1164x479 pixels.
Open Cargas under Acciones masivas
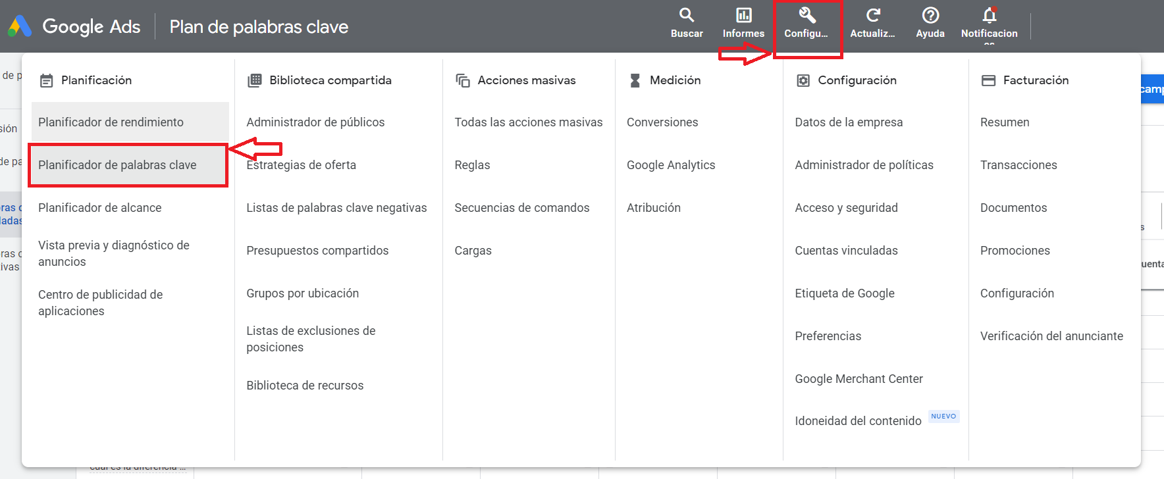[x=473, y=251]
